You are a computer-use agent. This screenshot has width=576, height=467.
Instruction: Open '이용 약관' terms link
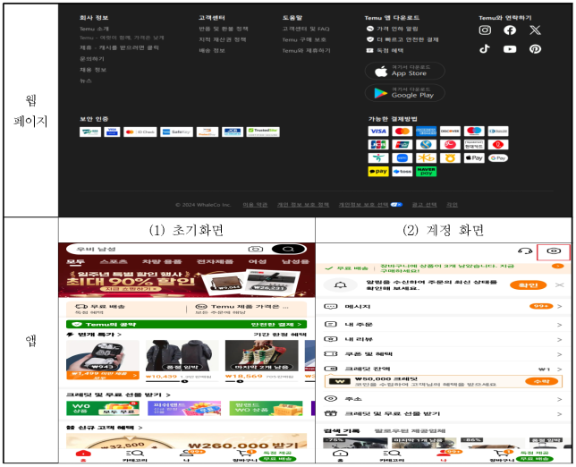255,205
